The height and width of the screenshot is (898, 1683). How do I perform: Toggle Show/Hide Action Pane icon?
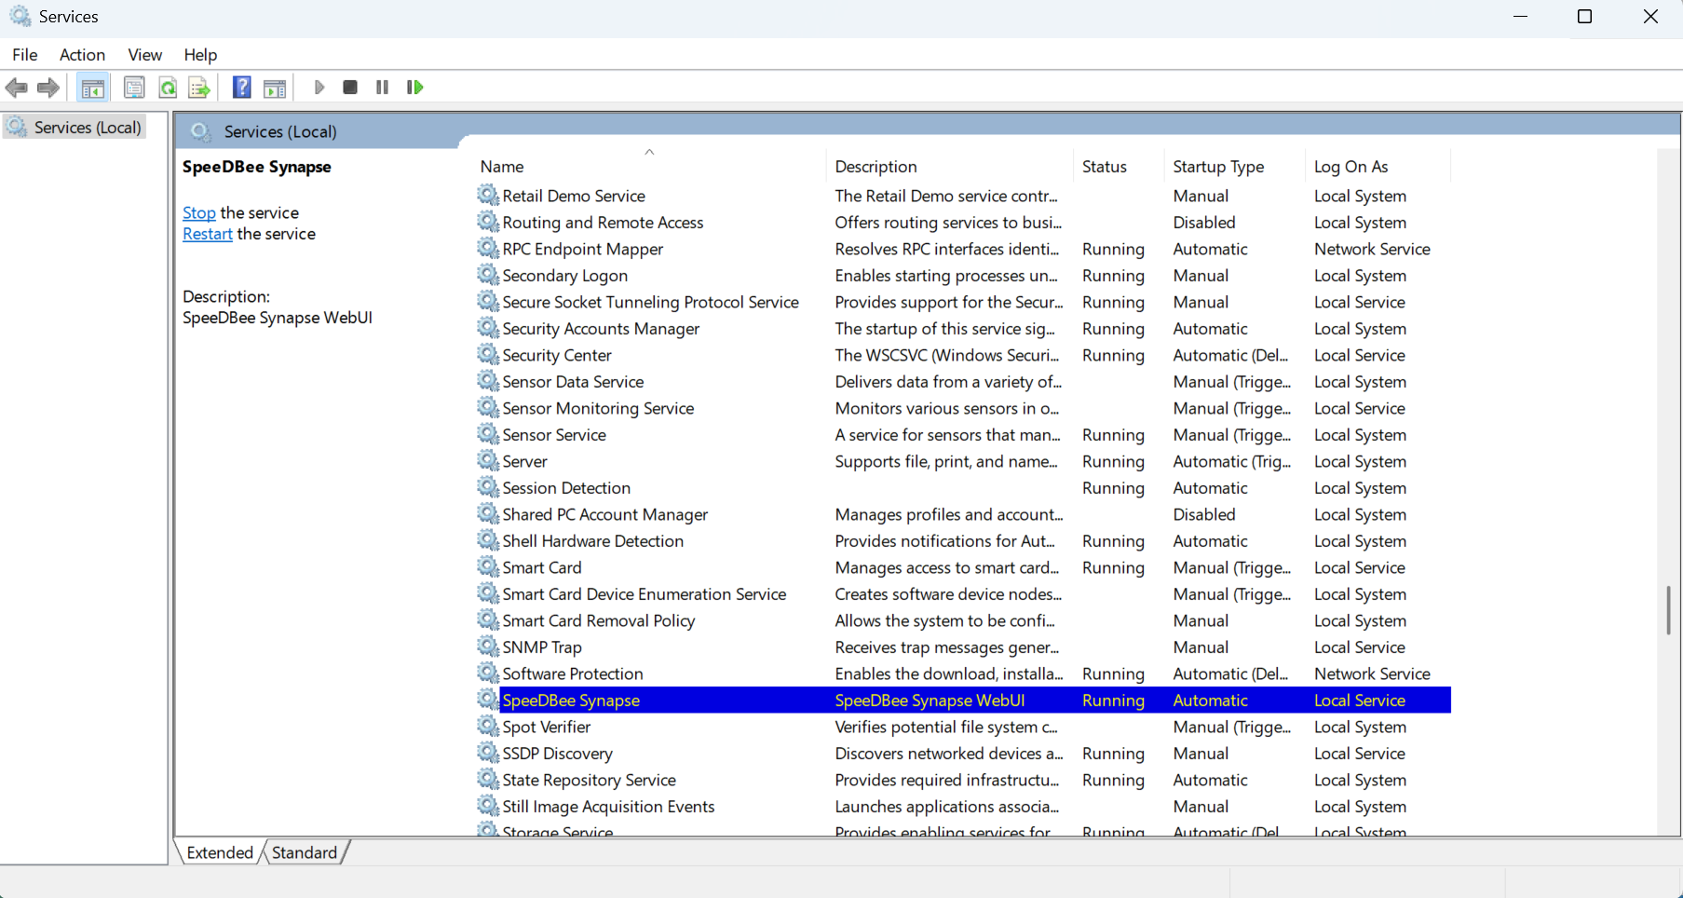[275, 88]
